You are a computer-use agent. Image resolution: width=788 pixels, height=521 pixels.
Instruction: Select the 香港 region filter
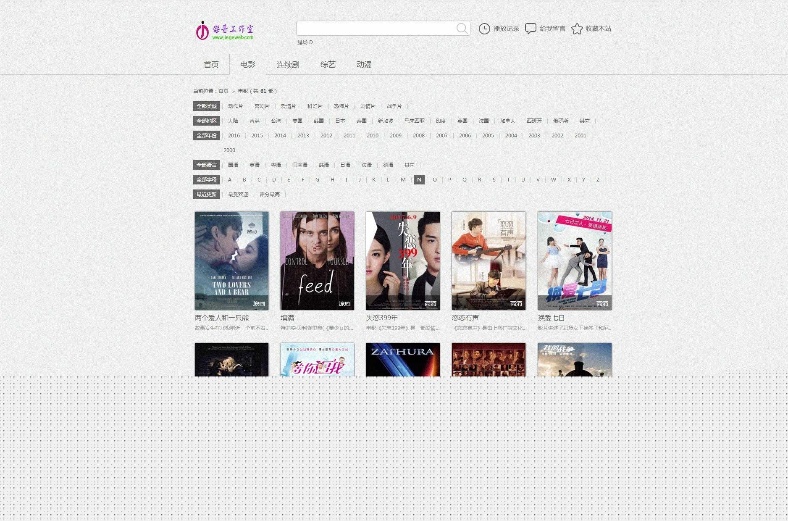pyautogui.click(x=255, y=121)
